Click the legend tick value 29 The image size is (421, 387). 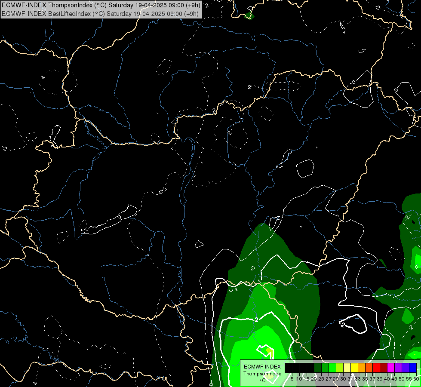[x=336, y=379]
